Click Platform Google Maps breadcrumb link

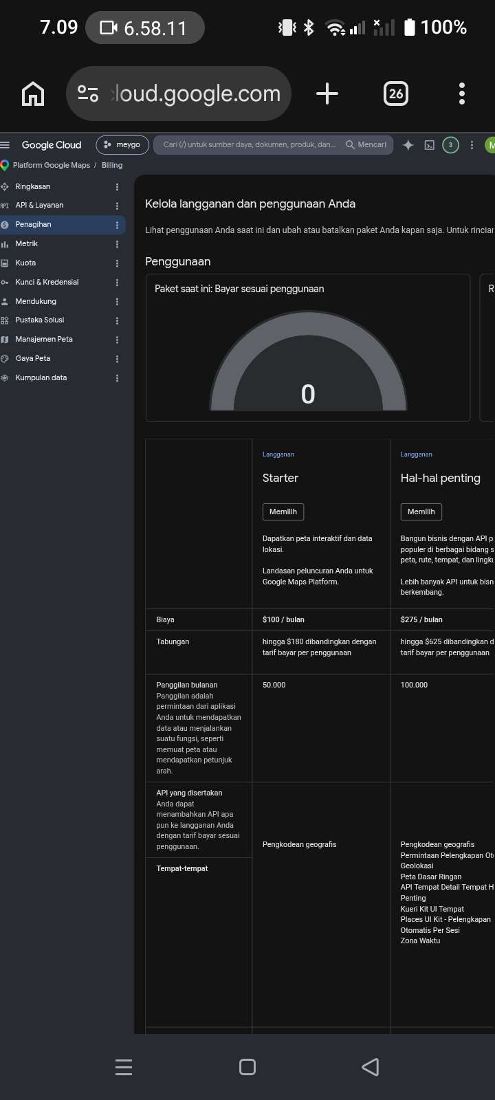click(x=51, y=165)
